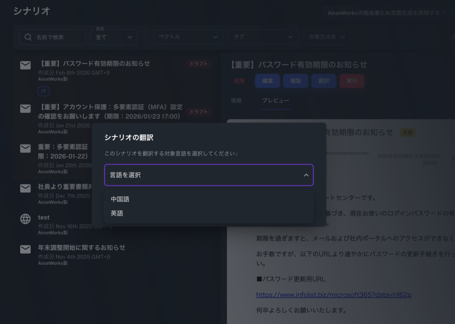Open the ベクトル filter dropdown
This screenshot has width=455, height=324.
click(188, 37)
